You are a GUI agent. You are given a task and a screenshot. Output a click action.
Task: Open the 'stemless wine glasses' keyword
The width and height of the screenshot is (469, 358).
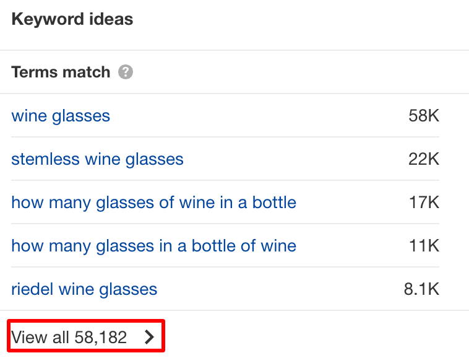[97, 159]
